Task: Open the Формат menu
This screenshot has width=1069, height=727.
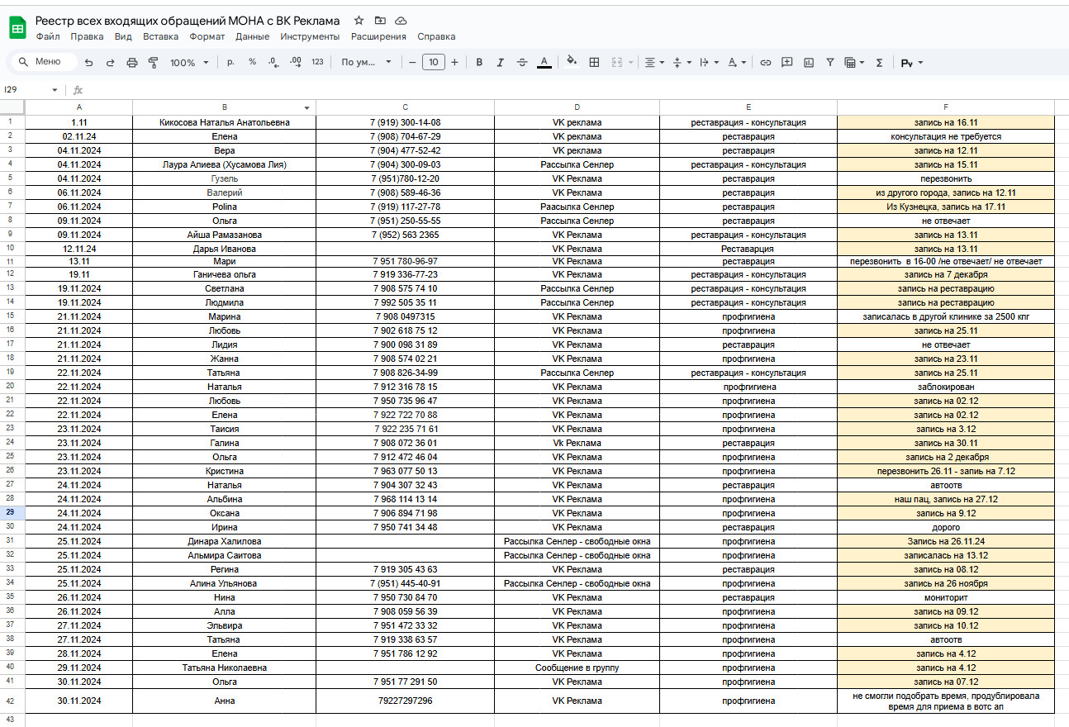Action: [207, 36]
